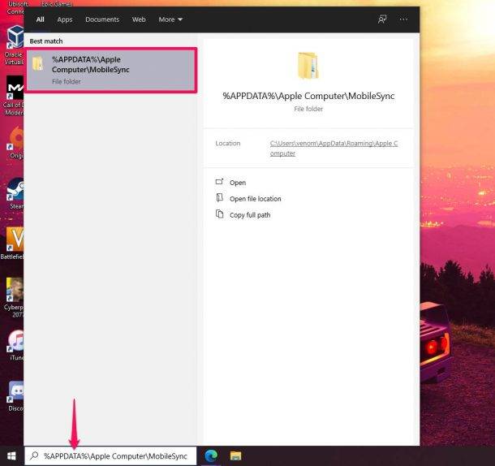Expand the More filter dropdown
The image size is (495, 466).
[x=170, y=19]
